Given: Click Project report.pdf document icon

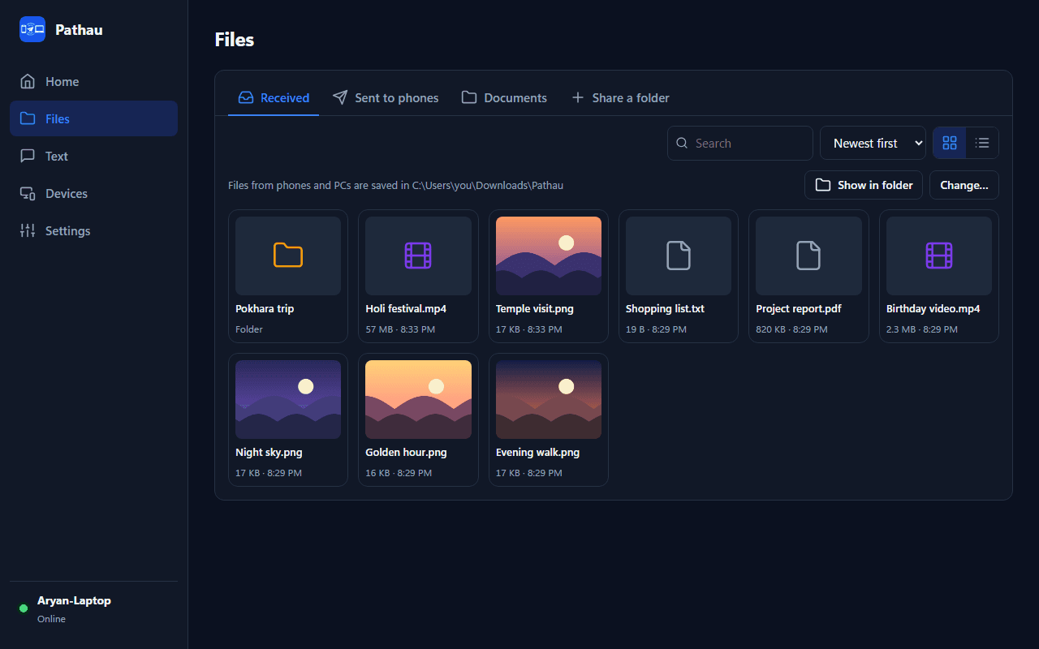Looking at the screenshot, I should [808, 256].
